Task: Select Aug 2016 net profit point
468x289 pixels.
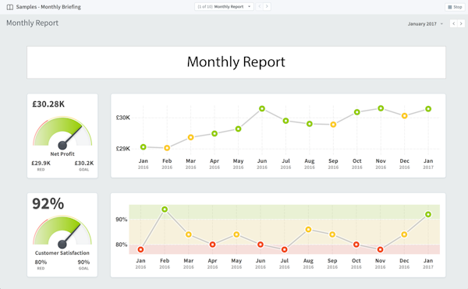Action: [310, 124]
